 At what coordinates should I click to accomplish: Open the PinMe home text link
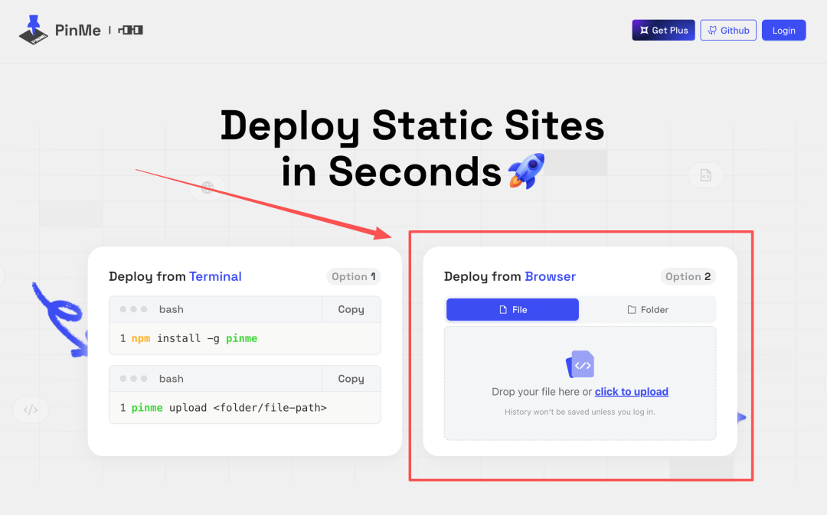77,31
